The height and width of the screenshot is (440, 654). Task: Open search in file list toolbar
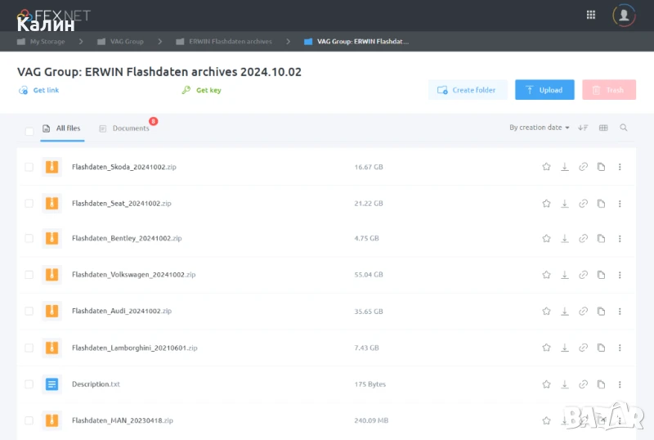click(x=624, y=128)
